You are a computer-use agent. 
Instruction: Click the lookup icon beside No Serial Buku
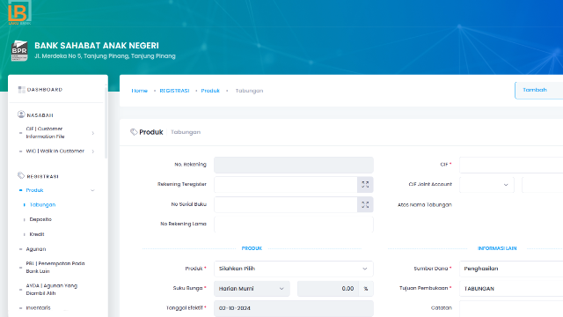coord(365,204)
